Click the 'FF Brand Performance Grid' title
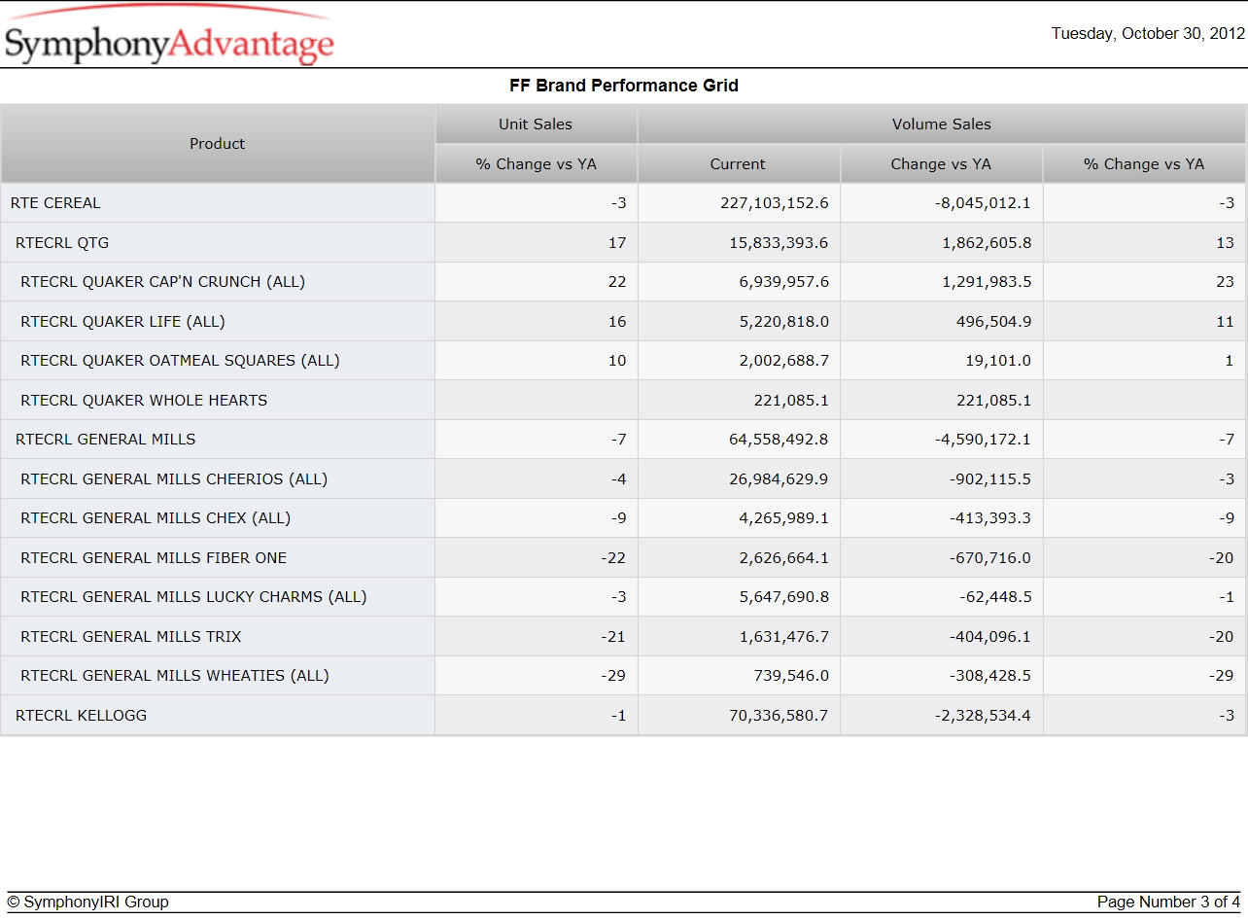The width and height of the screenshot is (1248, 920). coord(624,86)
